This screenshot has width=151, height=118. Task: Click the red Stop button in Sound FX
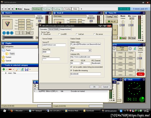click(140, 74)
